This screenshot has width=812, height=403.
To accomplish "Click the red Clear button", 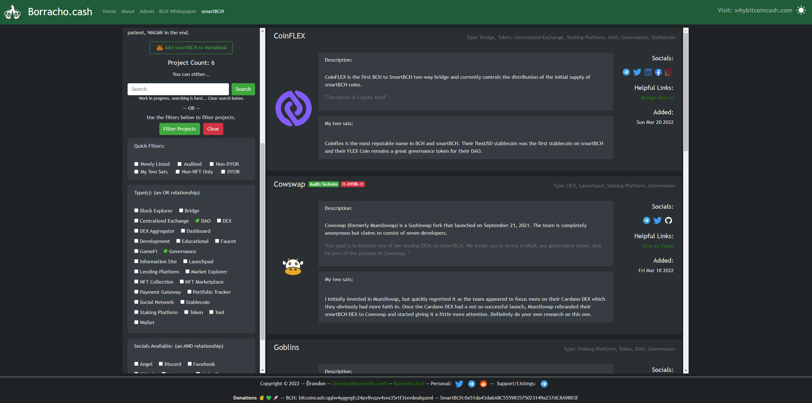I will coord(213,129).
